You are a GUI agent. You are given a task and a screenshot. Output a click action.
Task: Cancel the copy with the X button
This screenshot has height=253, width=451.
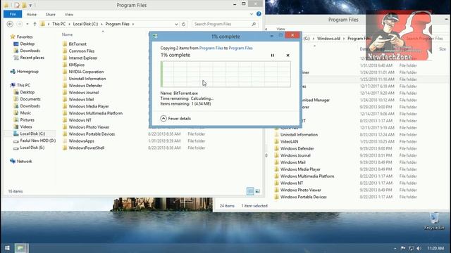click(288, 56)
